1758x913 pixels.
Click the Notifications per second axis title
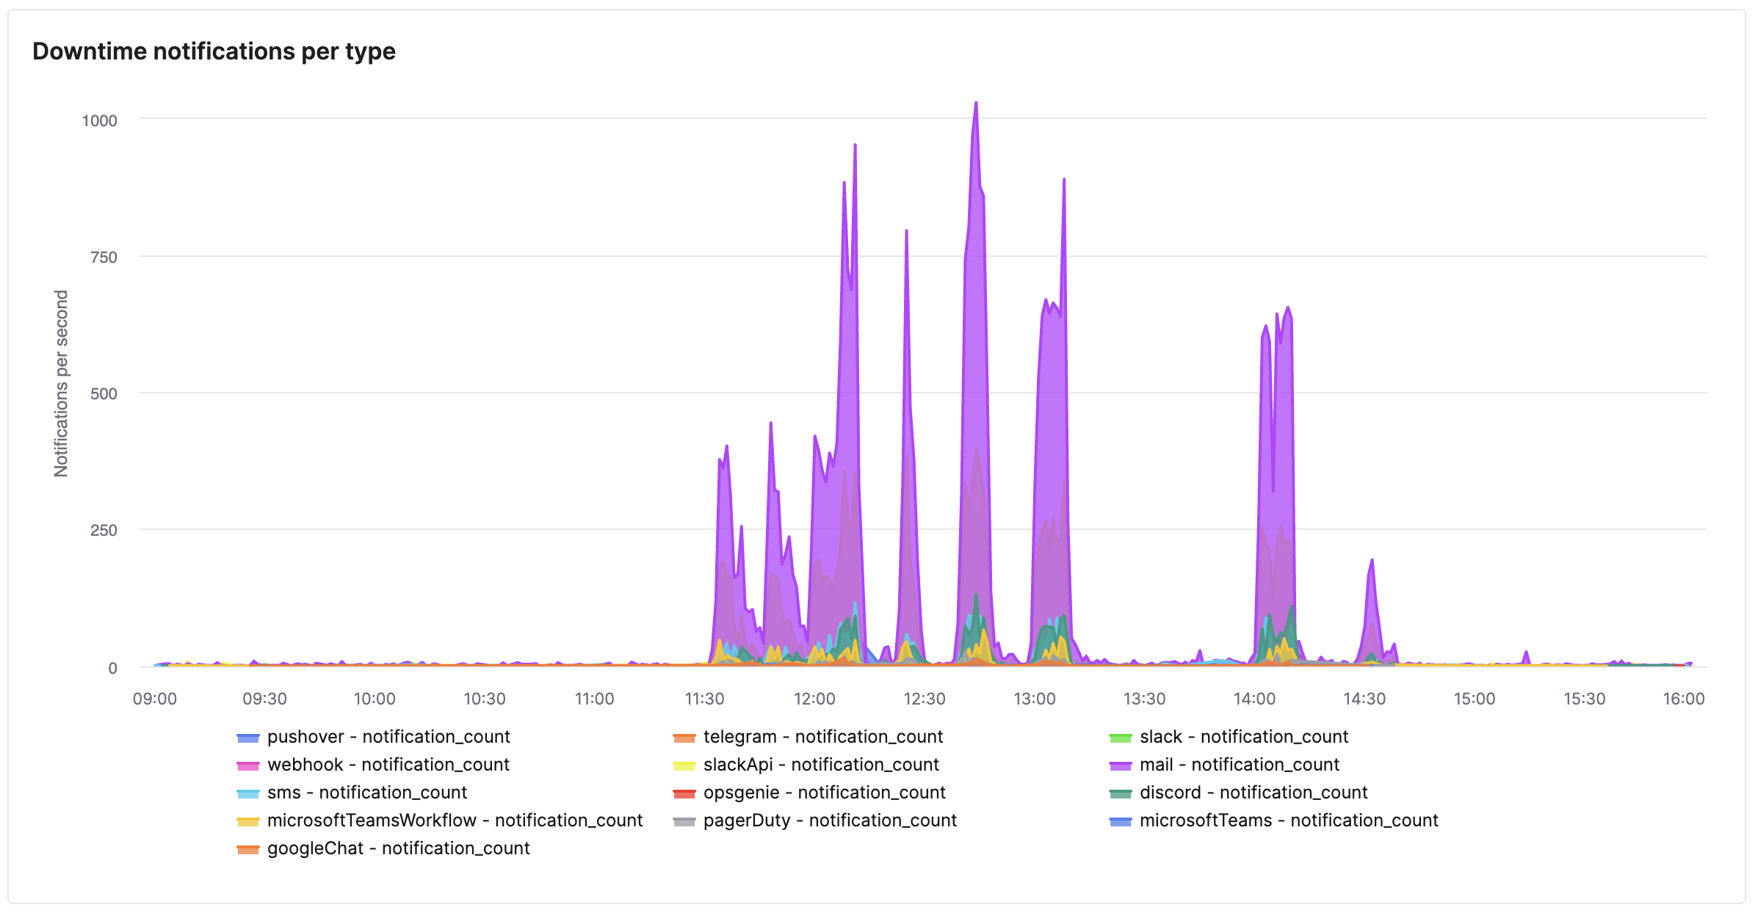pos(61,383)
